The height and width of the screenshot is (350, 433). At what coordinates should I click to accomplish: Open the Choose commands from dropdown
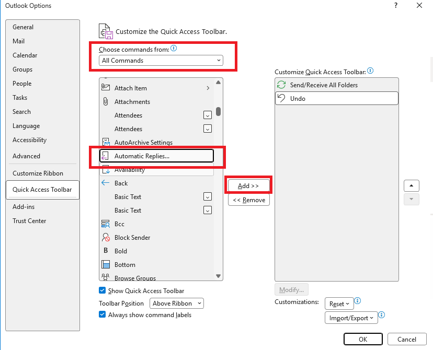161,61
